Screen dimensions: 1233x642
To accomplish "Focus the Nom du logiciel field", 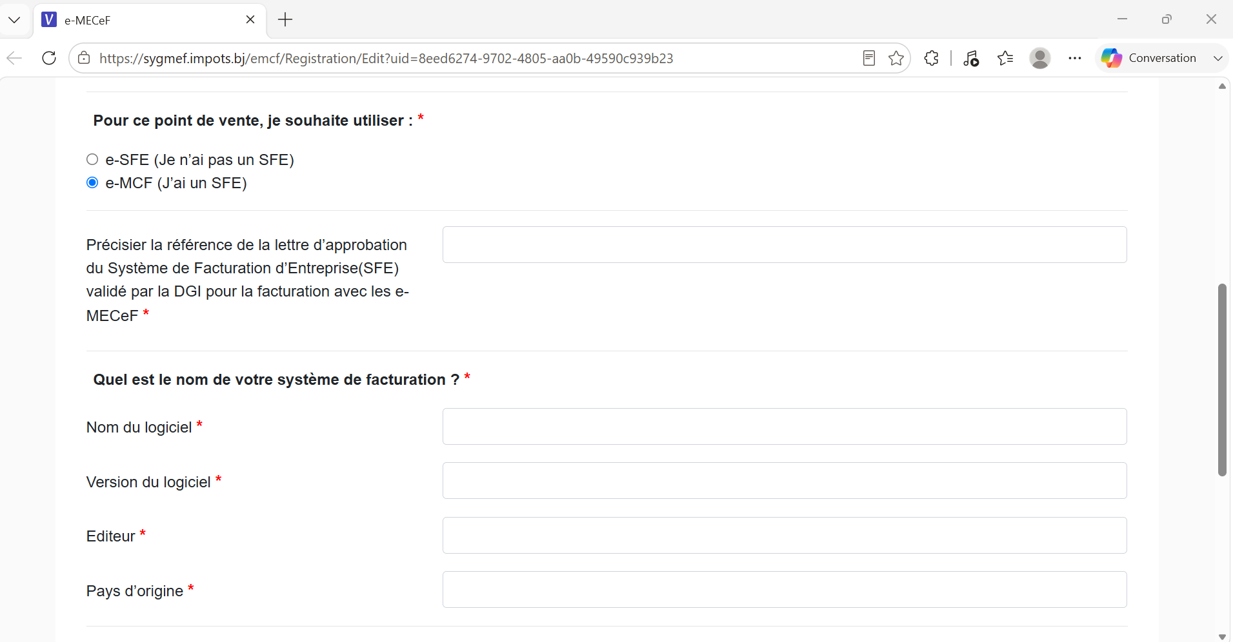I will 785,426.
